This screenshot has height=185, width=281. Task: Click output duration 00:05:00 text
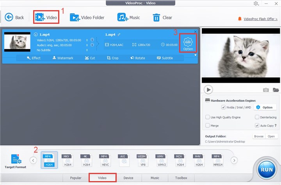pyautogui.click(x=172, y=45)
